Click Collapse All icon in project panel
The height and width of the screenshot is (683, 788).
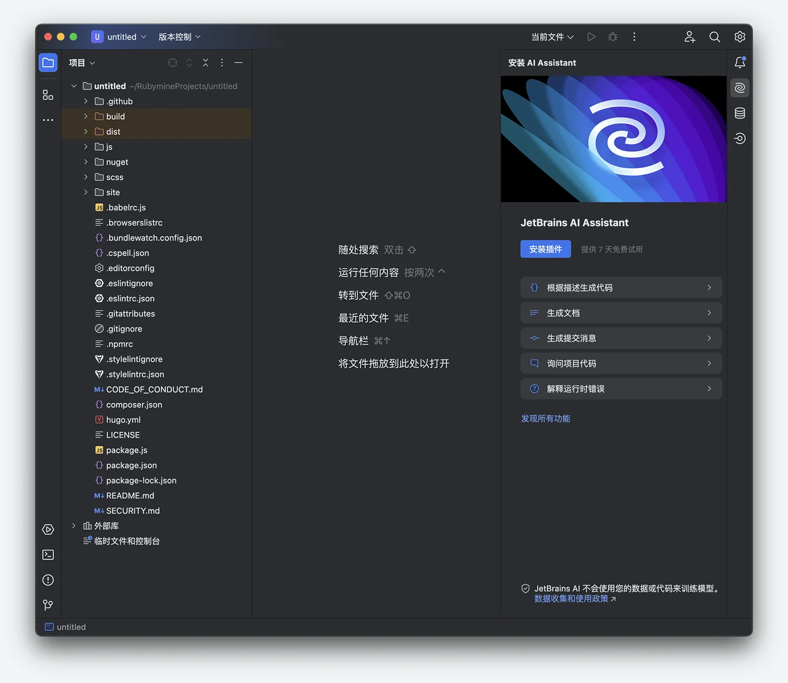pyautogui.click(x=205, y=62)
